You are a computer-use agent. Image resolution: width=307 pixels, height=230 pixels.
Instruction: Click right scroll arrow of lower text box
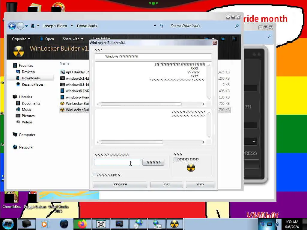pyautogui.click(x=204, y=142)
